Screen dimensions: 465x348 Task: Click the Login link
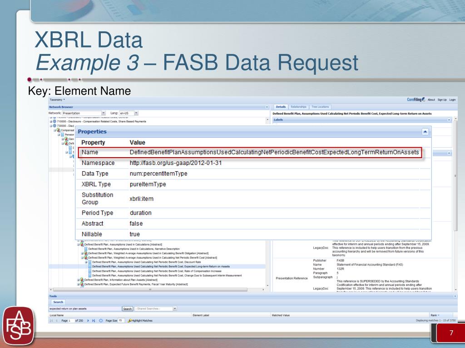(x=452, y=100)
